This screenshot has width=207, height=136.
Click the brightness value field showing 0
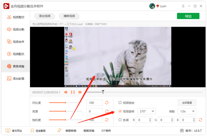click(95, 111)
